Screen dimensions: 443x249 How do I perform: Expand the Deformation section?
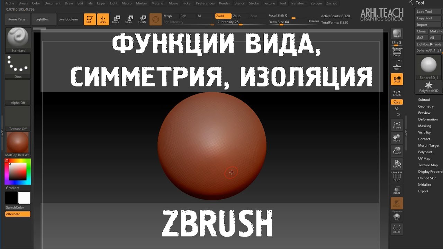(428, 119)
